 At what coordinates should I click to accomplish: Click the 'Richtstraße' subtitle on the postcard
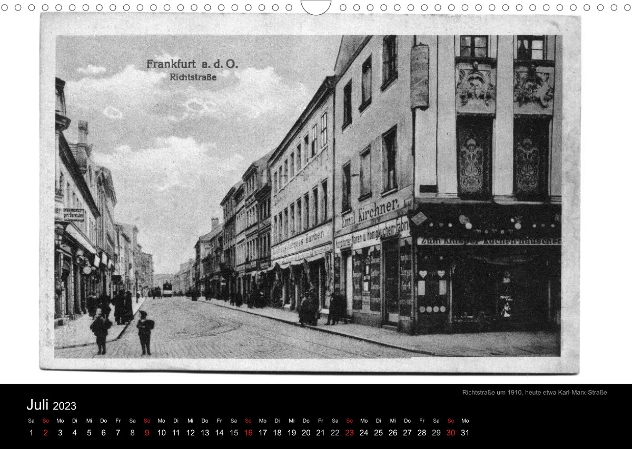click(193, 77)
